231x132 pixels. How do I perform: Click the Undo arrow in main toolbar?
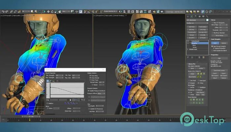(x=3, y=12)
